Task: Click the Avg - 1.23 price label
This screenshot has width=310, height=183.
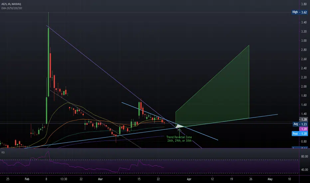Action: point(300,124)
